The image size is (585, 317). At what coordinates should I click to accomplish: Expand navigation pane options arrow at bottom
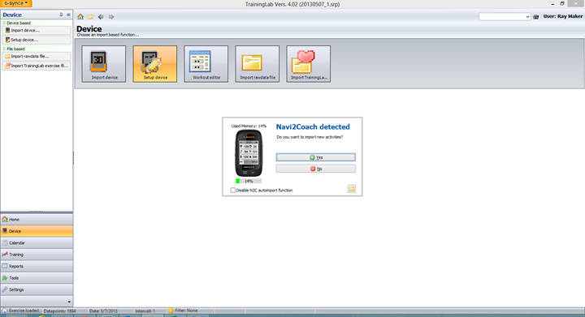pos(69,302)
